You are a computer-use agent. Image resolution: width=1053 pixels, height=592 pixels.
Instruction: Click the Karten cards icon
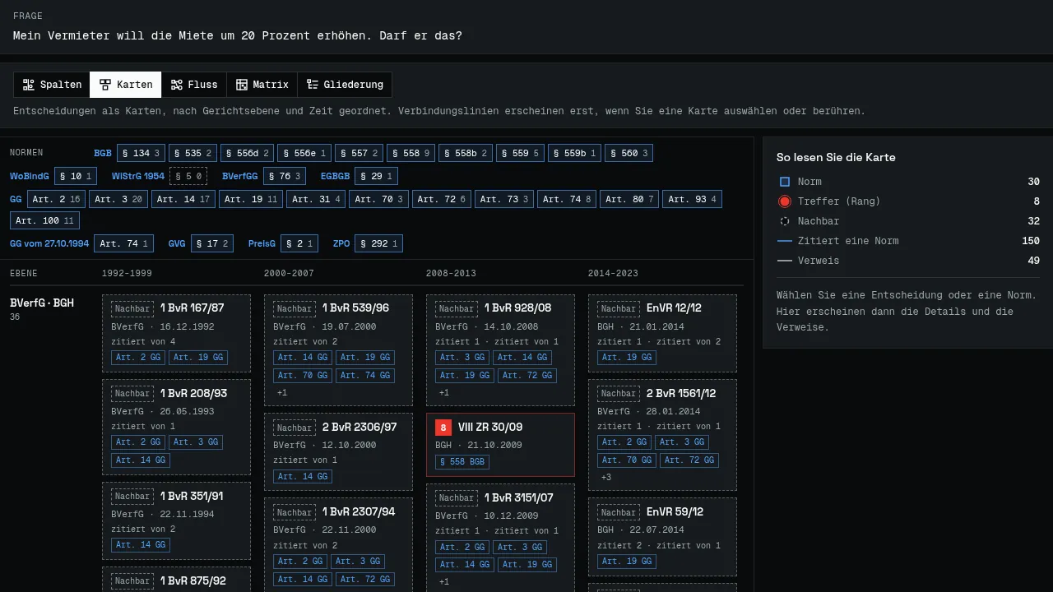click(105, 85)
